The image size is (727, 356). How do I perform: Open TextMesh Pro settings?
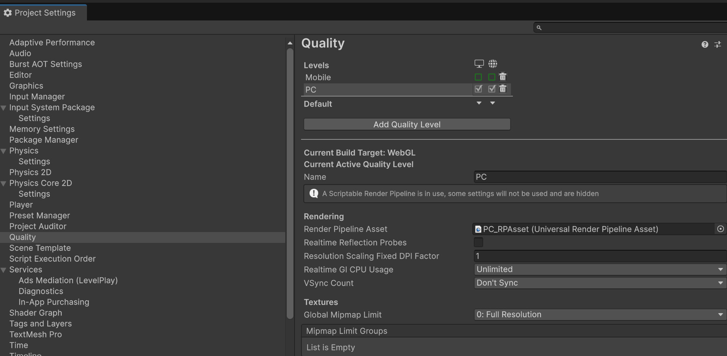(x=36, y=334)
